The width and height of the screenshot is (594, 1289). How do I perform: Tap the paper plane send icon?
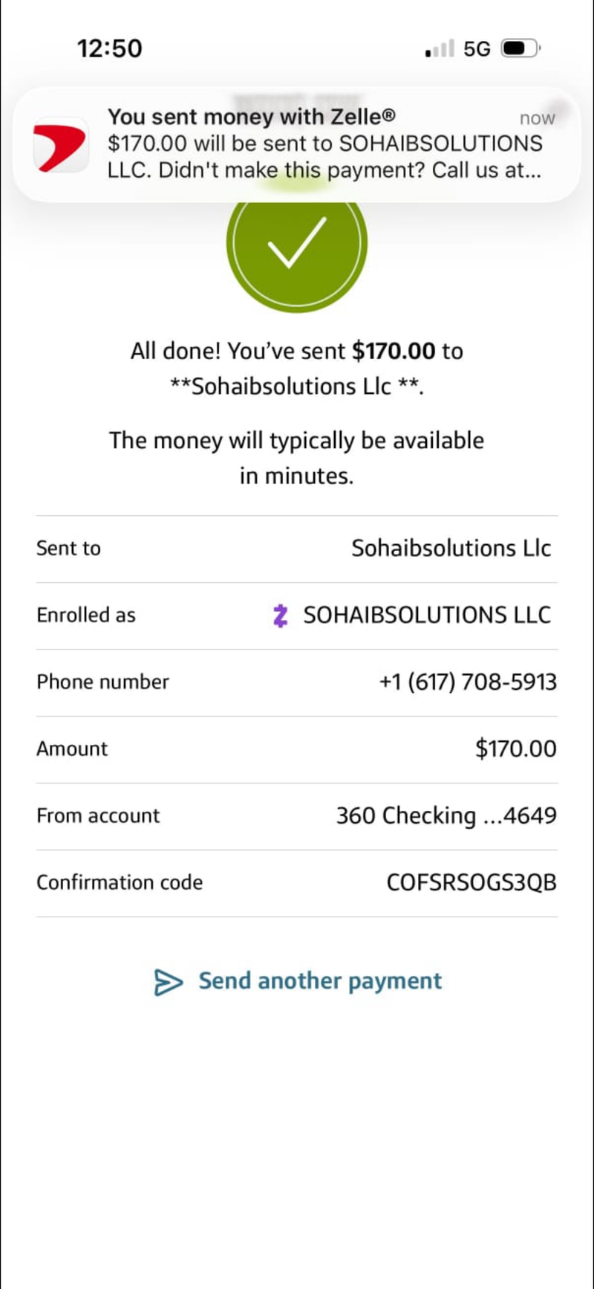click(x=169, y=982)
